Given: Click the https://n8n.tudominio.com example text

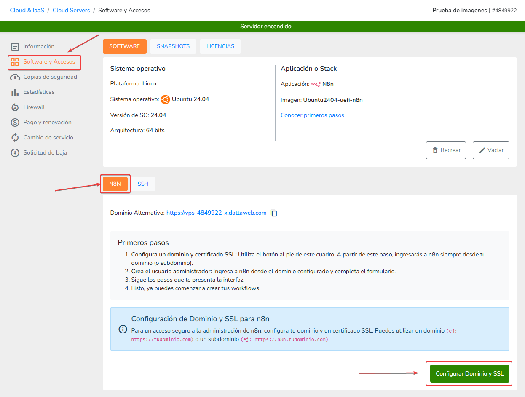Looking at the screenshot, I should tap(284, 339).
